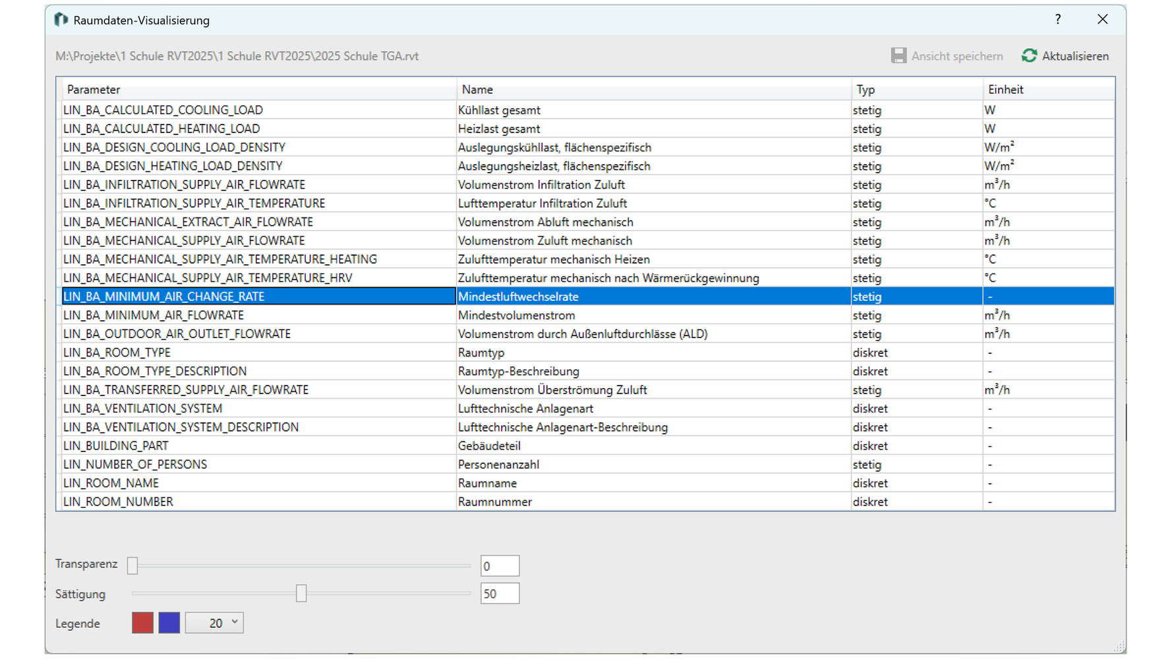Screen dimensions: 1172x659
Task: Pick the blue legend color swatch
Action: coord(169,623)
